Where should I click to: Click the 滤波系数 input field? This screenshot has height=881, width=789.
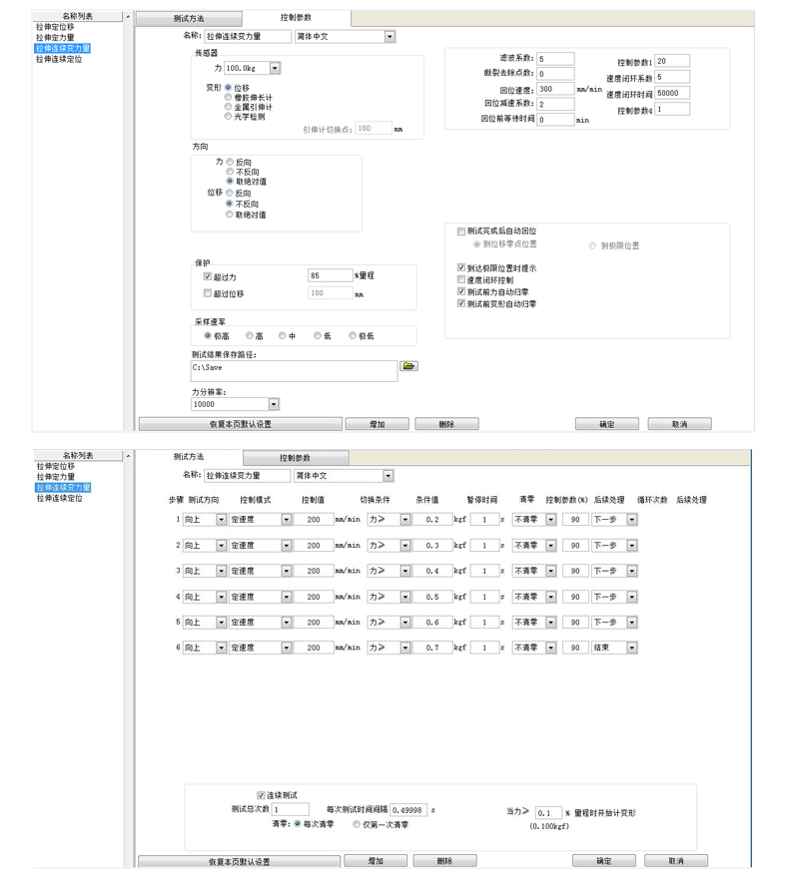(555, 59)
